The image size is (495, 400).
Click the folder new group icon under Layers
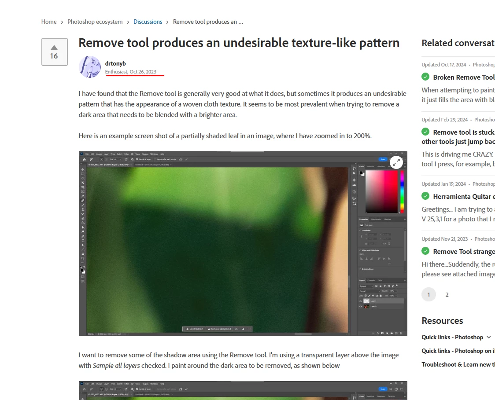(392, 333)
